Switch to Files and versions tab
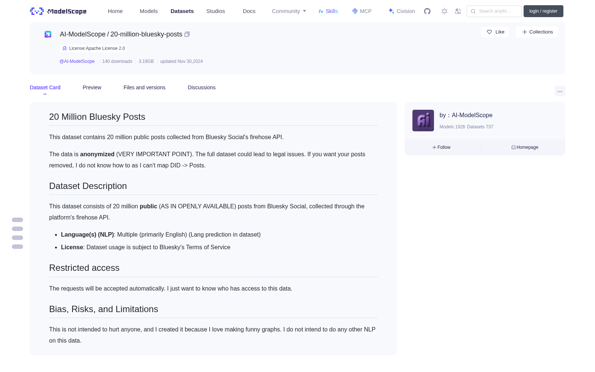 144,87
